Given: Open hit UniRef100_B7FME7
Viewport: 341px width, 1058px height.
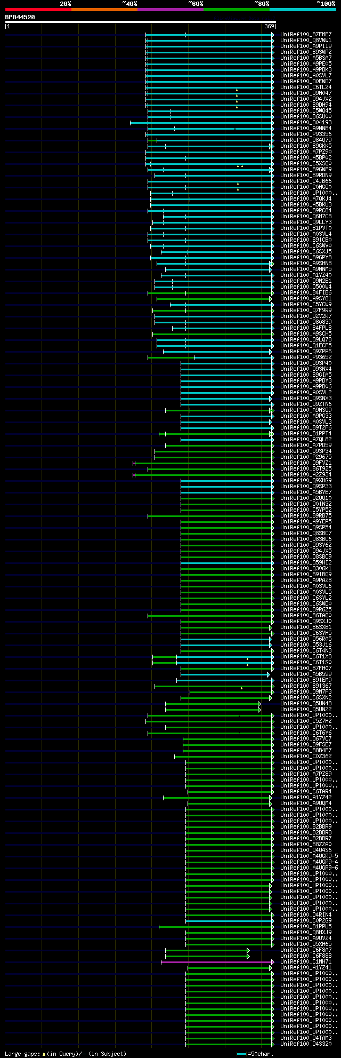Looking at the screenshot, I should [x=306, y=34].
